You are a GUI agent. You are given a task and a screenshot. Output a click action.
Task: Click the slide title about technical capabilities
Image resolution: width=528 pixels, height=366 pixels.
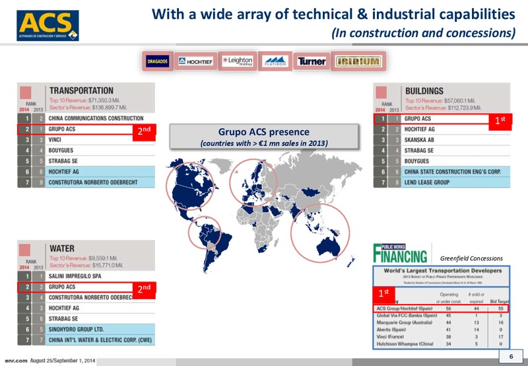click(x=333, y=14)
